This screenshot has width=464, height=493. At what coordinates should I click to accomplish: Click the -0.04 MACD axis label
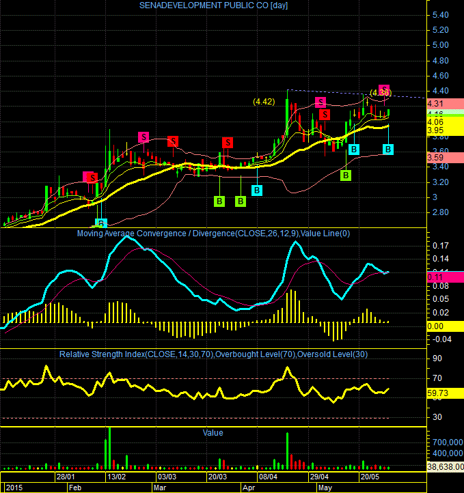441,339
